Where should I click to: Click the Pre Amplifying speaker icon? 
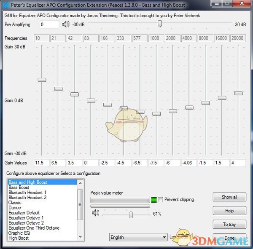[66, 24]
